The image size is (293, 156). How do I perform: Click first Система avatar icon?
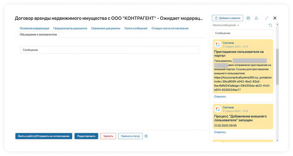point(218,44)
